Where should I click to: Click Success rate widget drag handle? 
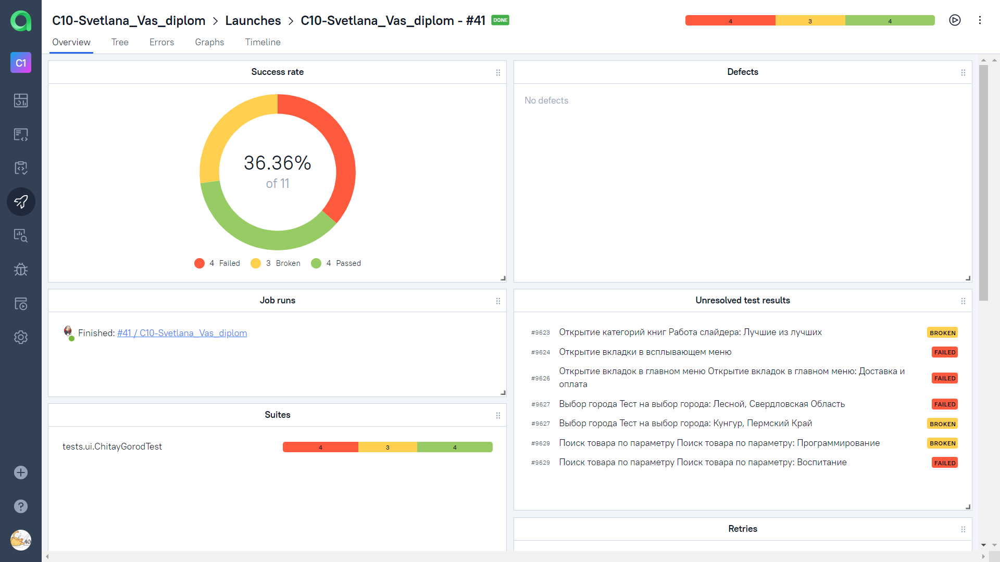click(498, 72)
